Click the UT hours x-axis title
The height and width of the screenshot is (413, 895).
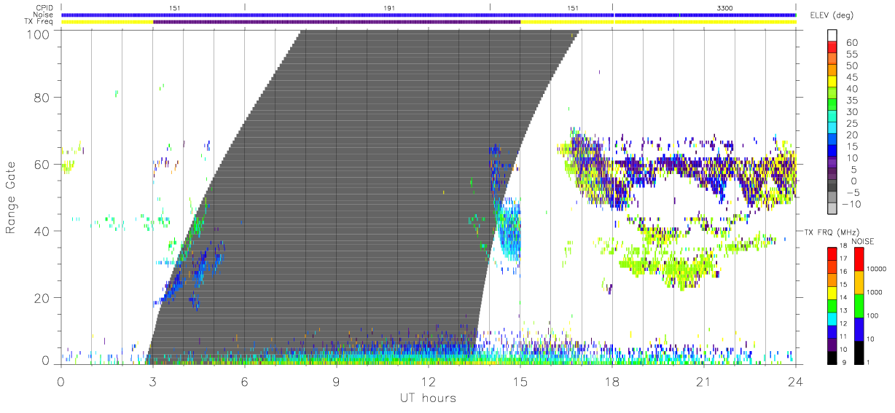[x=427, y=398]
